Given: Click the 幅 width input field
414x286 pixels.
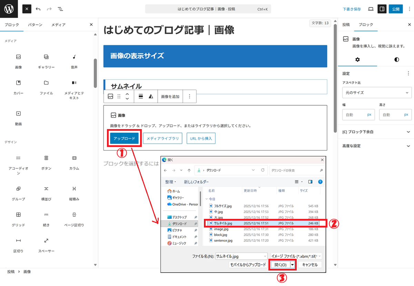Looking at the screenshot, I should click(x=354, y=115).
